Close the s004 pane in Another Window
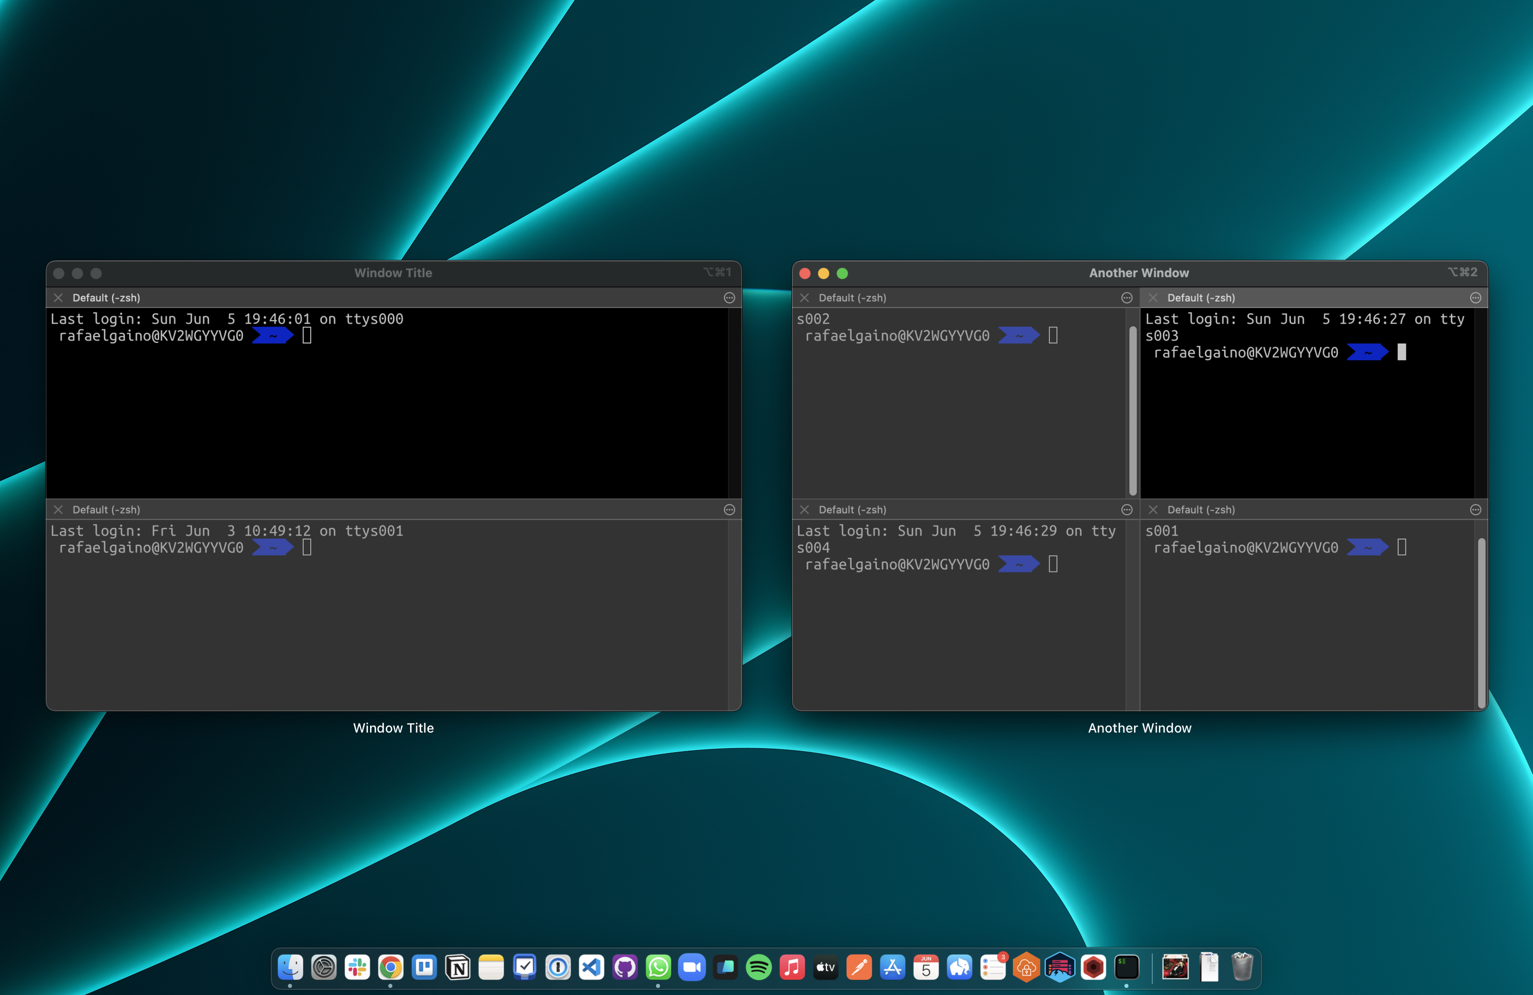The width and height of the screenshot is (1533, 995). click(805, 510)
